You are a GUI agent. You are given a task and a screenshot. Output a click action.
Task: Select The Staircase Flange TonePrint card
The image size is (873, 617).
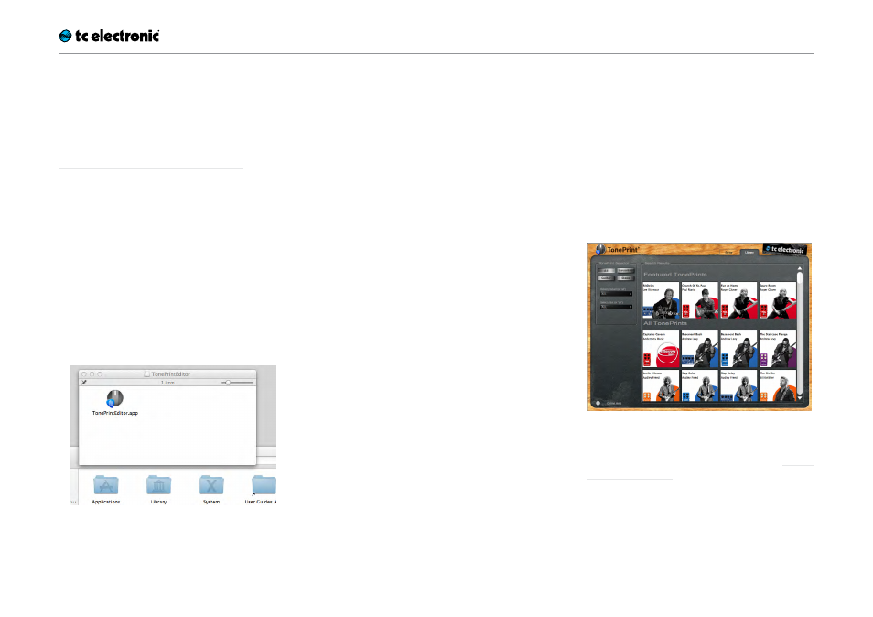tap(778, 349)
